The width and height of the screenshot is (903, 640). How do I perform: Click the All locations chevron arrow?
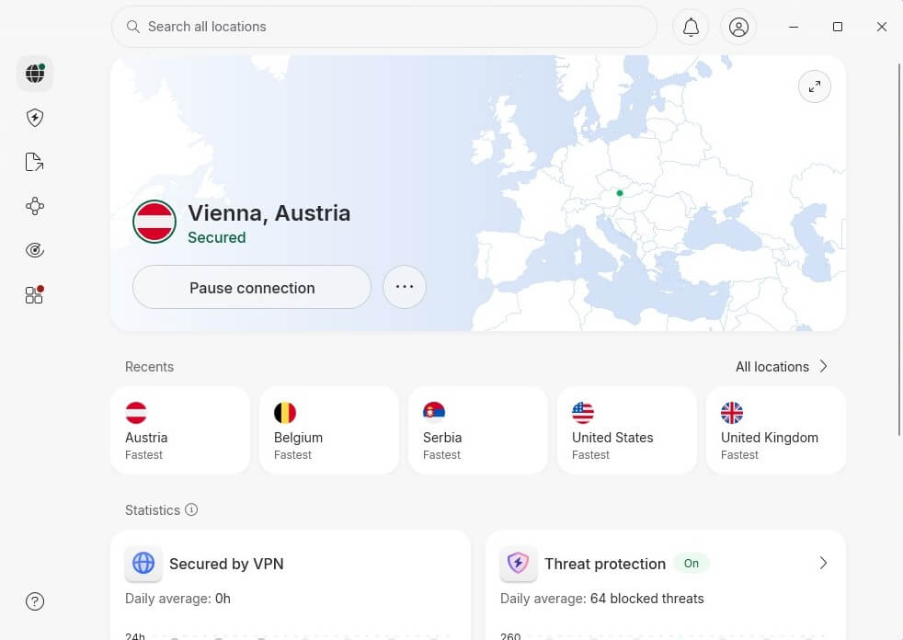pyautogui.click(x=824, y=366)
